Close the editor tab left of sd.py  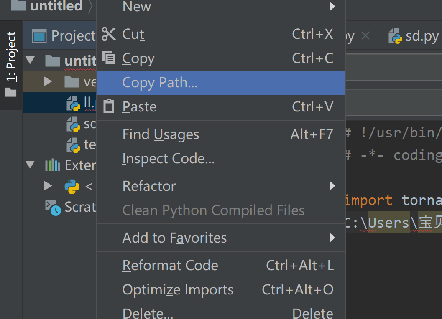click(365, 36)
